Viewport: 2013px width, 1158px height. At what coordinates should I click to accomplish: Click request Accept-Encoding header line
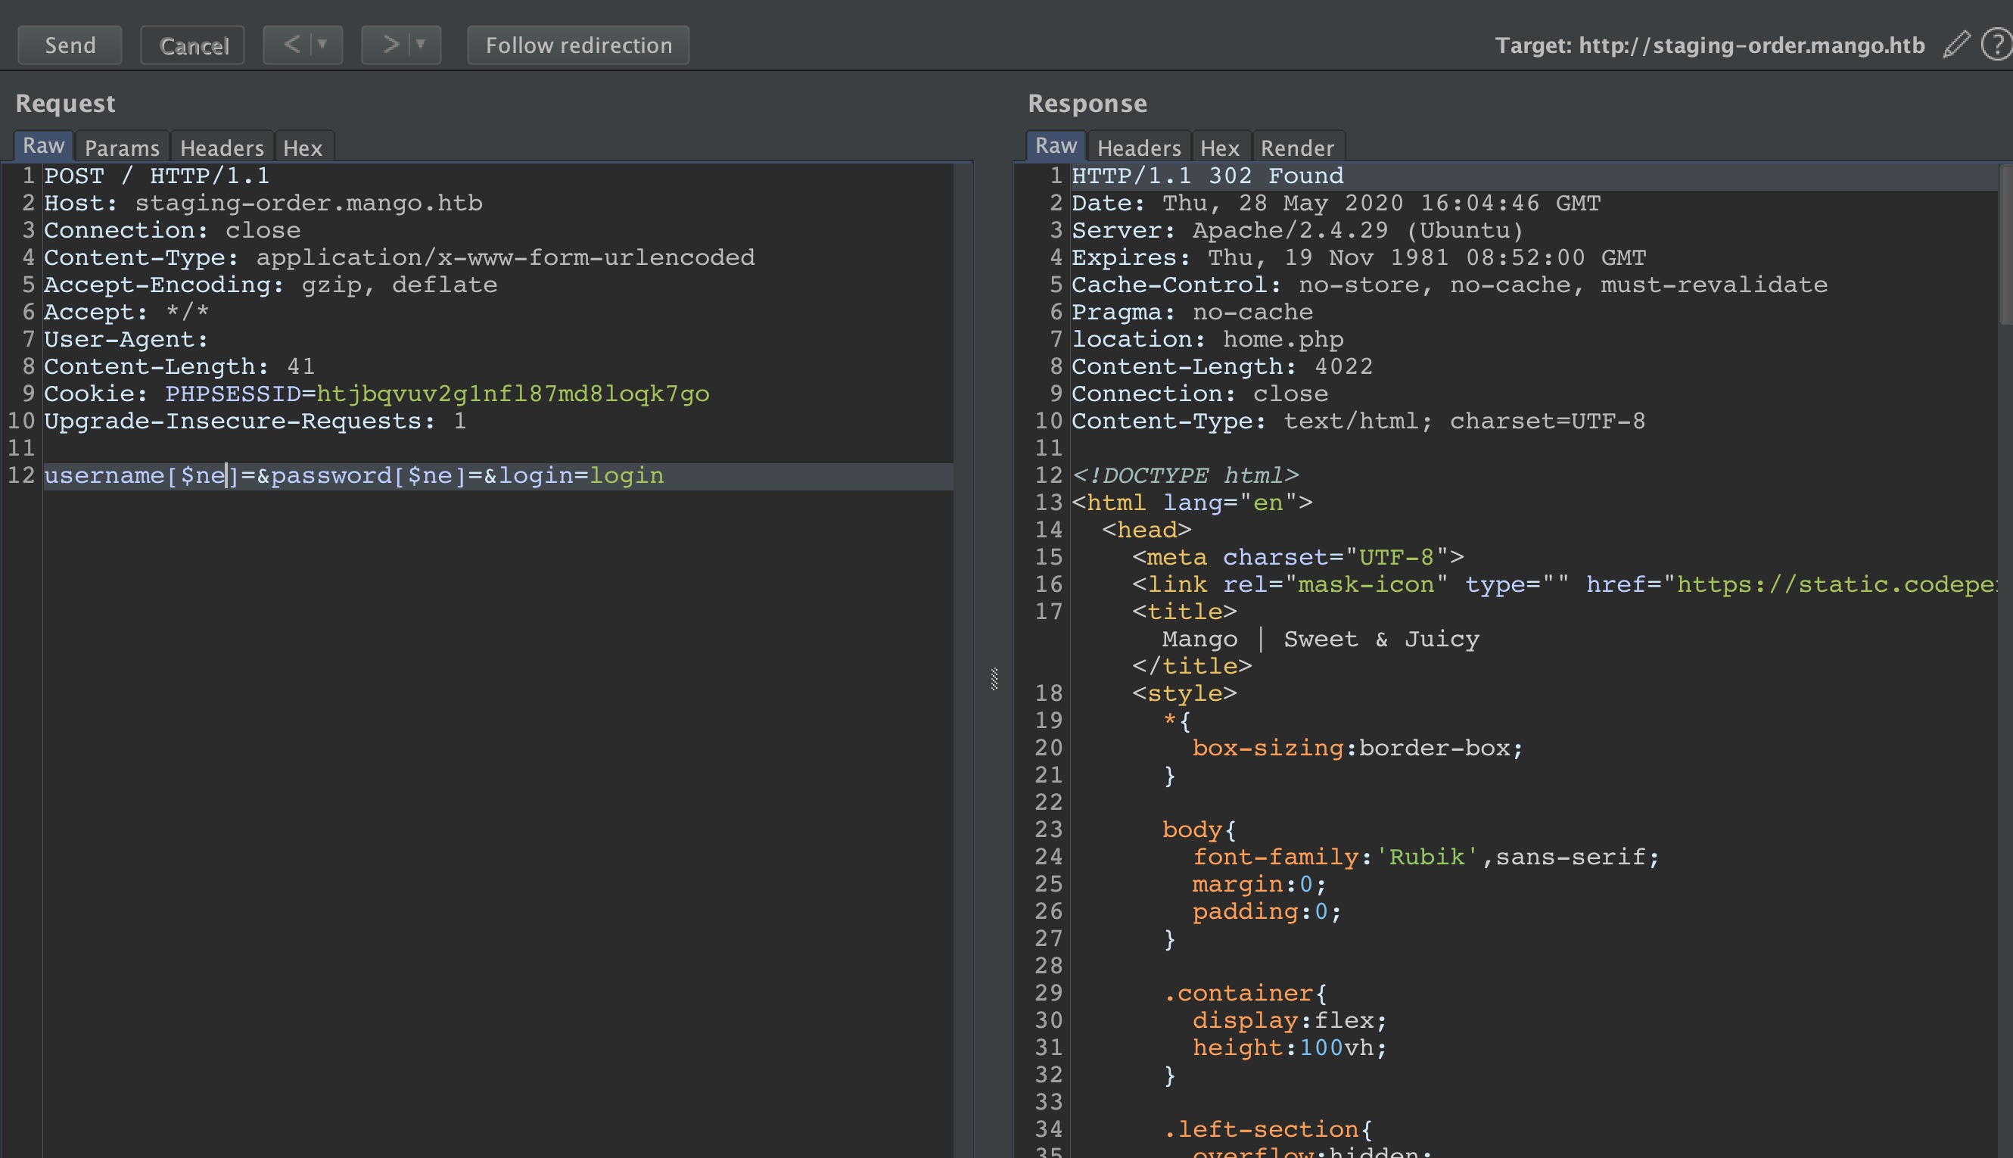pos(270,285)
